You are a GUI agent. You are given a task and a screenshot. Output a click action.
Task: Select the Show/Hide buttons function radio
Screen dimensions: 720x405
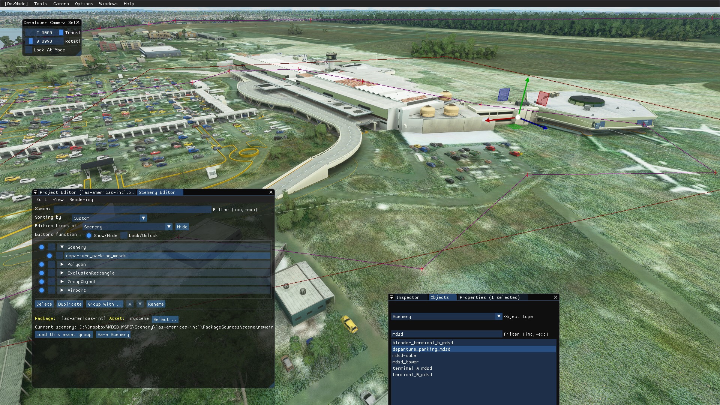coord(89,235)
